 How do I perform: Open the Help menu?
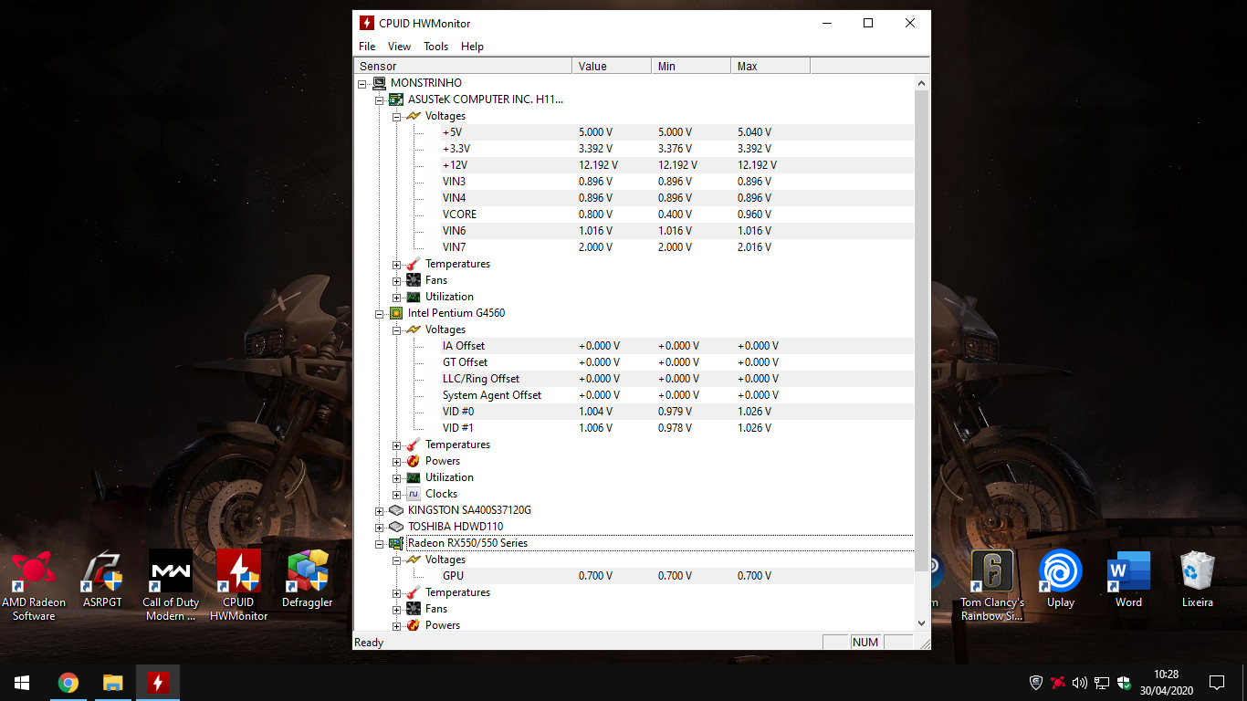472,47
